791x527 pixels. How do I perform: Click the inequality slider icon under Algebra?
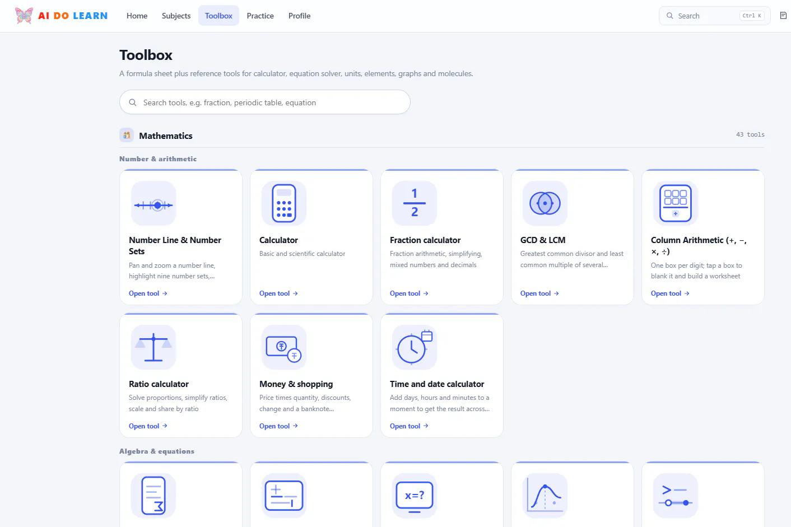676,496
